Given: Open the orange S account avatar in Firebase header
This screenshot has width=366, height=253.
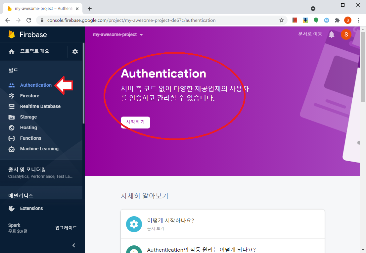Looking at the screenshot, I should click(346, 34).
